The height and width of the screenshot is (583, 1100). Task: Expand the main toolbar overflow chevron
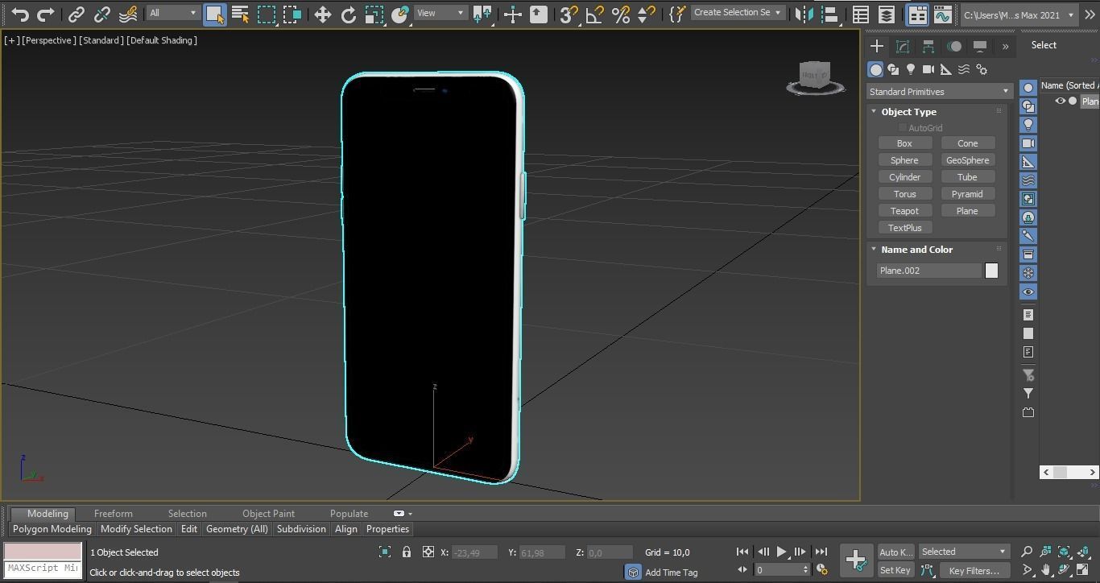tap(1090, 14)
